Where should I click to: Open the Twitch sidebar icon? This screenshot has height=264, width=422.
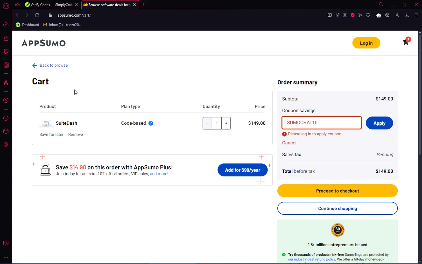pyautogui.click(x=6, y=52)
